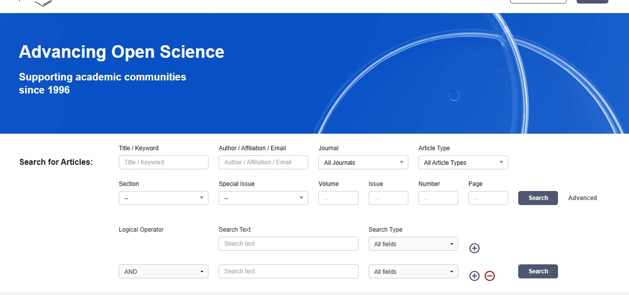The height and width of the screenshot is (295, 629).
Task: Click the 'Search Text' column label
Action: [x=235, y=230]
